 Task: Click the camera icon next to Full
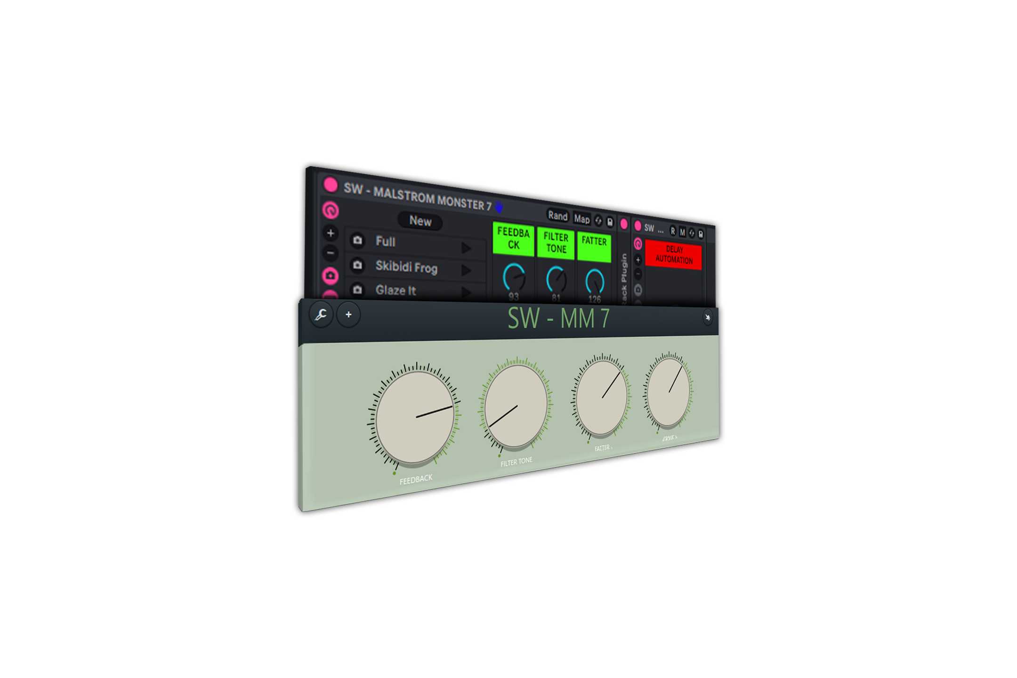pyautogui.click(x=358, y=241)
